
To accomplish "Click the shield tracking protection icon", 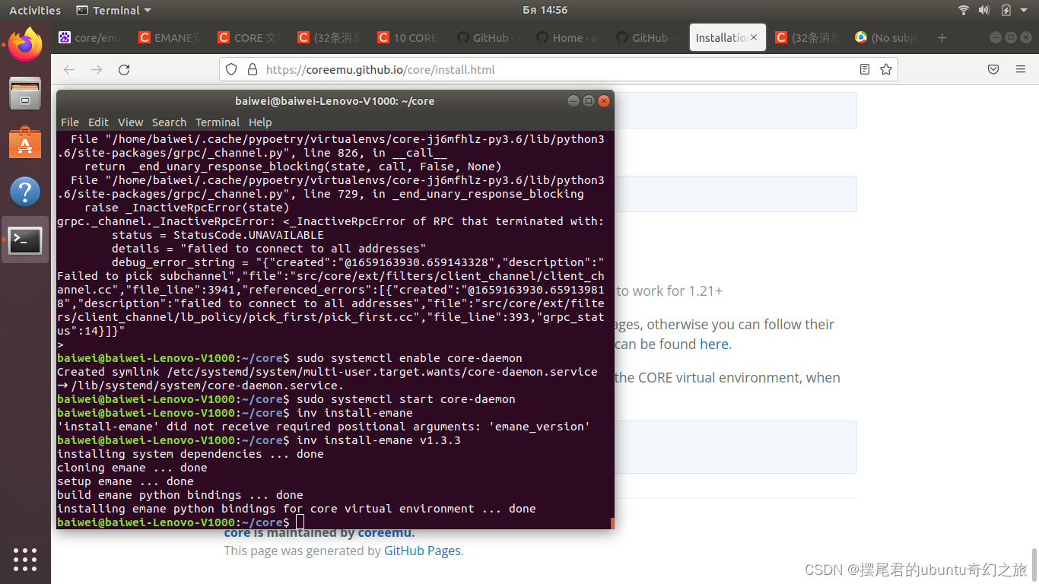I will click(232, 69).
